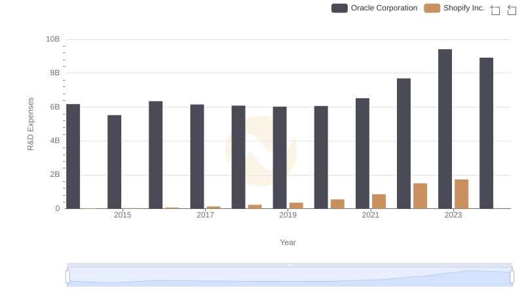Click the Oracle bar for 2021

click(362, 154)
